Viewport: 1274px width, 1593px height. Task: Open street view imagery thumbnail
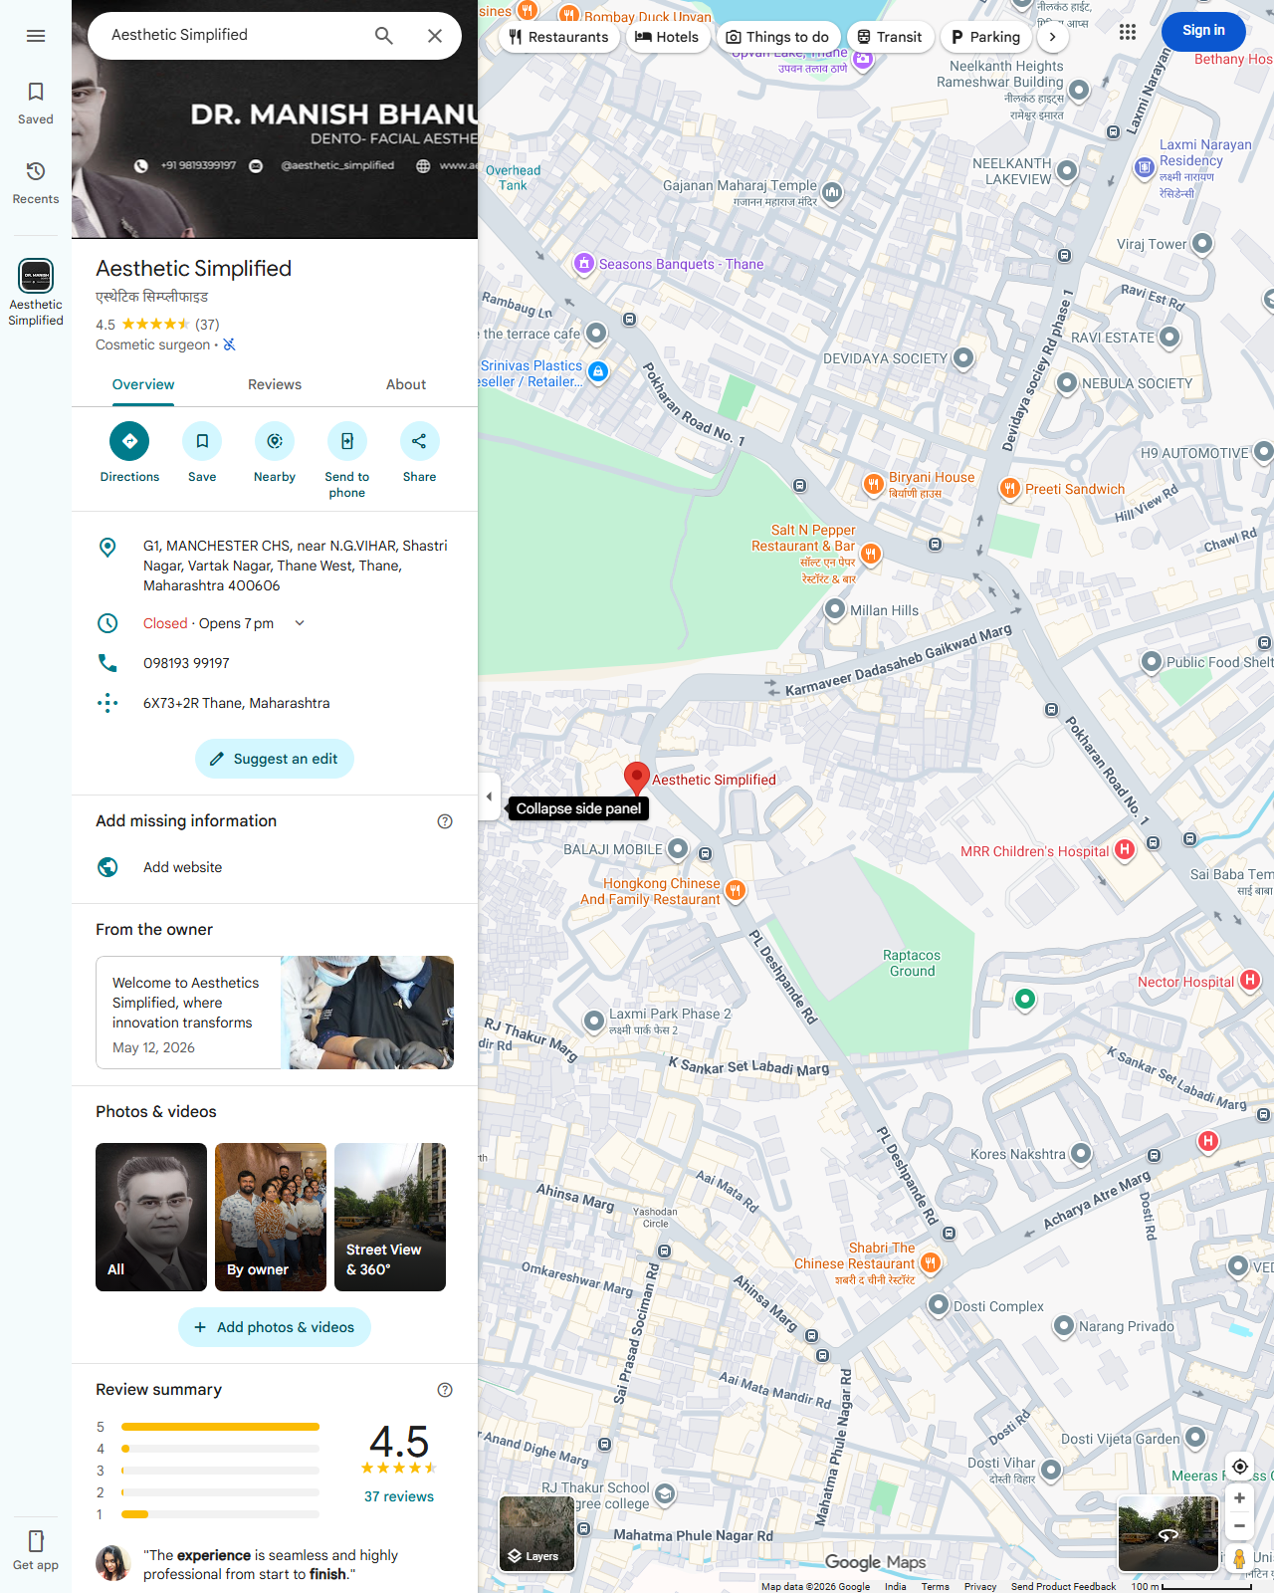[1168, 1533]
